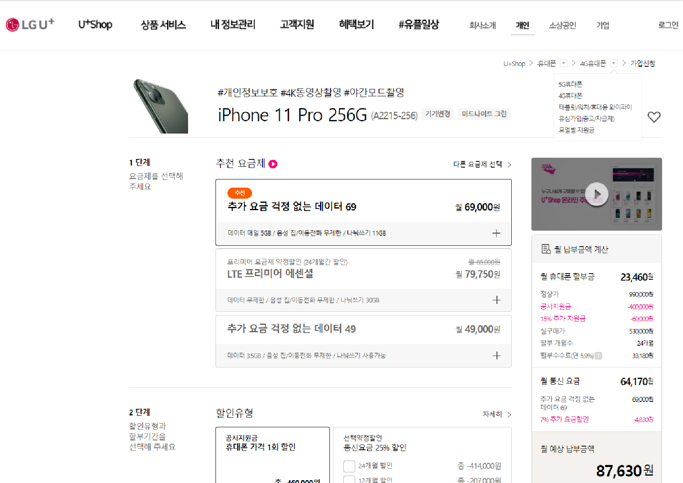Select 태블릿/워치/휴대용 와이파이 option

click(595, 107)
